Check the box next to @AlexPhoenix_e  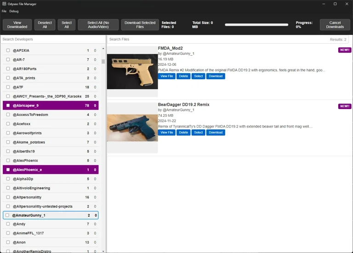[8, 170]
